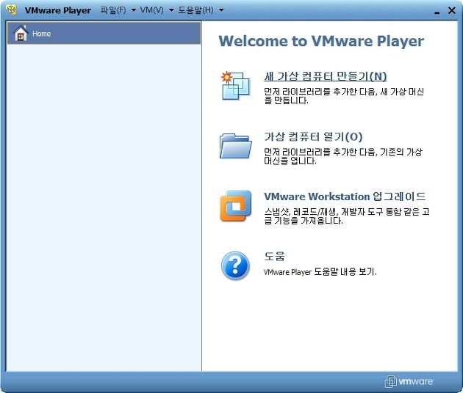Expand the arrow next to 파일(F)
The image size is (463, 393).
(134, 10)
